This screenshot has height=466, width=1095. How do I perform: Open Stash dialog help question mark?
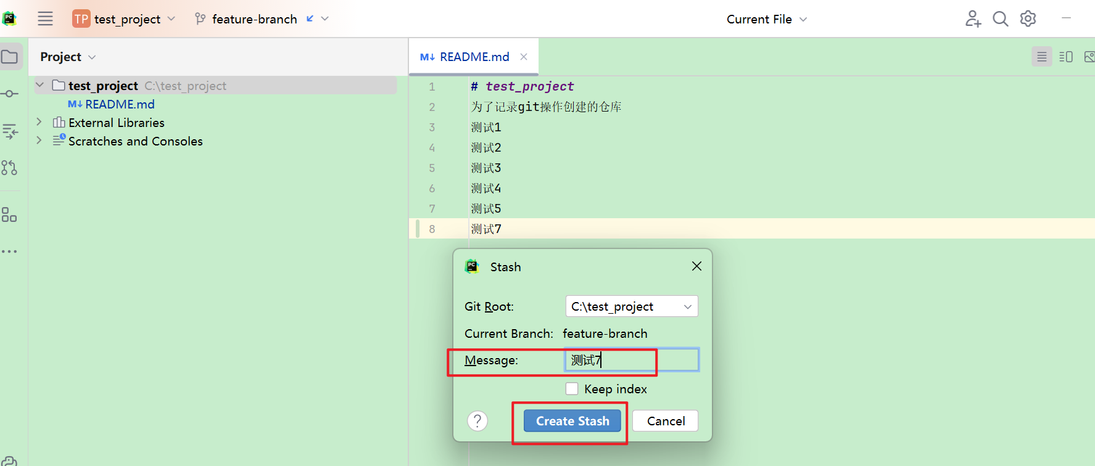pos(477,421)
